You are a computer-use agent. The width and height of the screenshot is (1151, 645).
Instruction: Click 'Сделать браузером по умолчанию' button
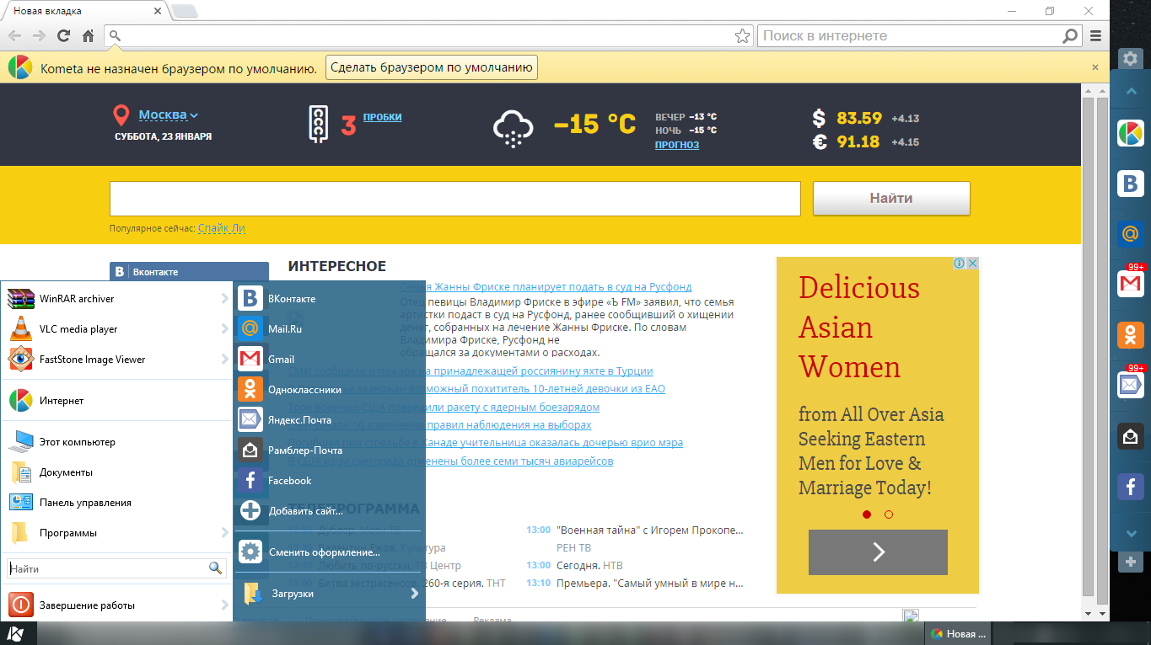pyautogui.click(x=432, y=68)
